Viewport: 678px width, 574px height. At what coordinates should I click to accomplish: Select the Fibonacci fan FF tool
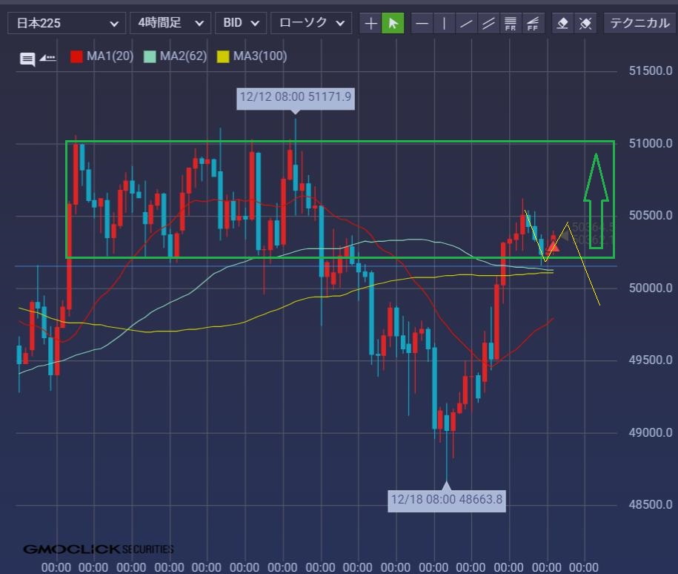tap(532, 23)
